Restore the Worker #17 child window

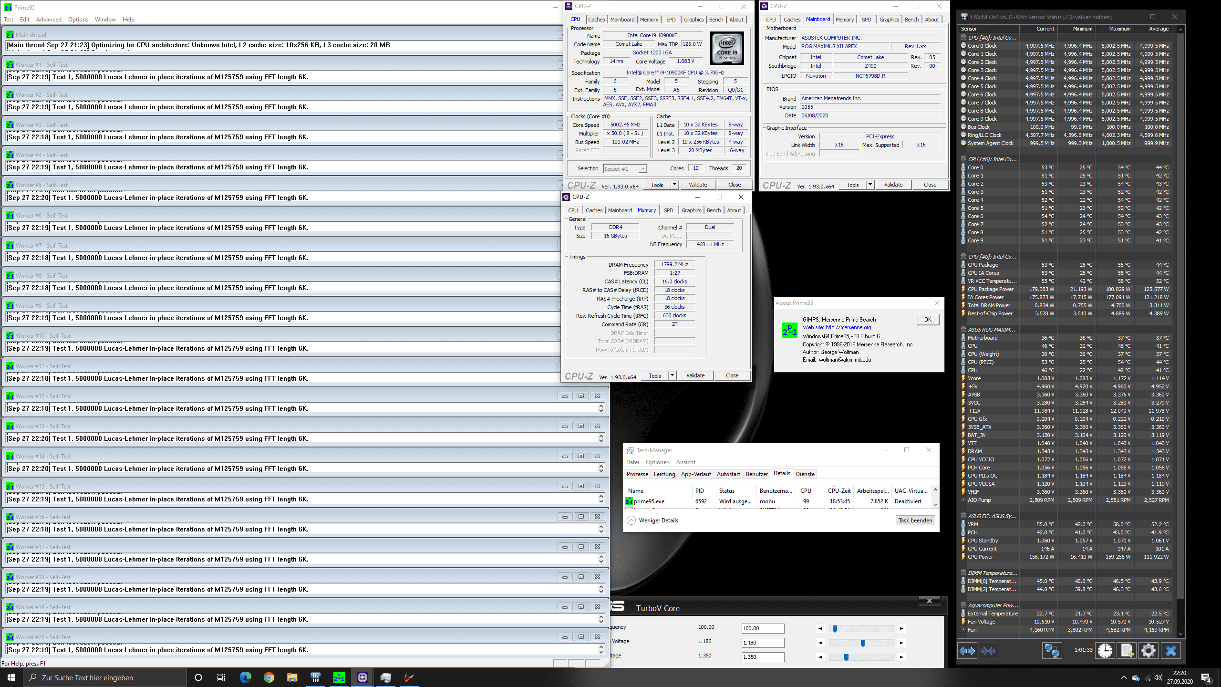click(581, 547)
